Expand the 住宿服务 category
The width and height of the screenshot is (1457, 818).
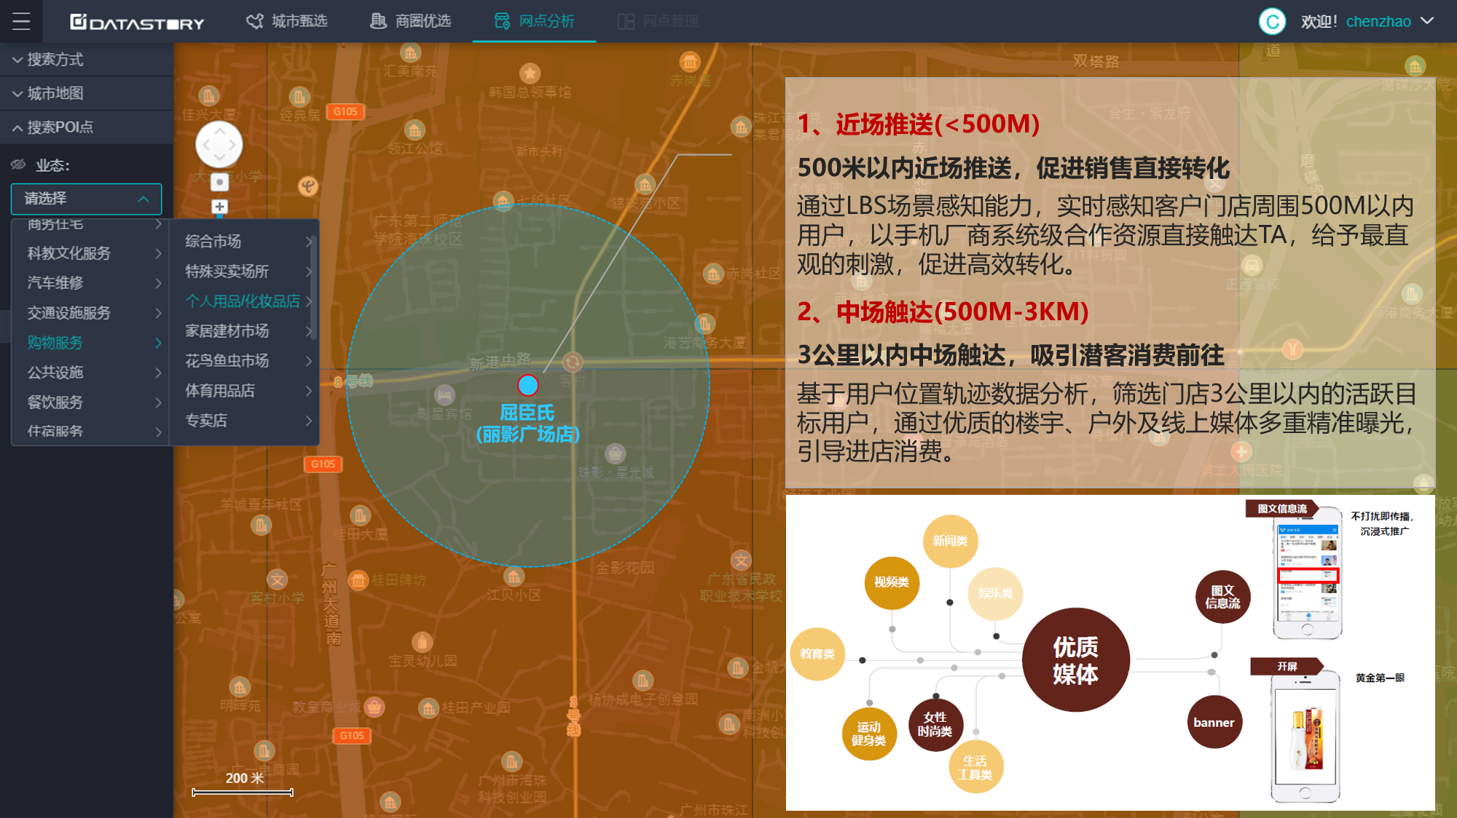(x=90, y=432)
